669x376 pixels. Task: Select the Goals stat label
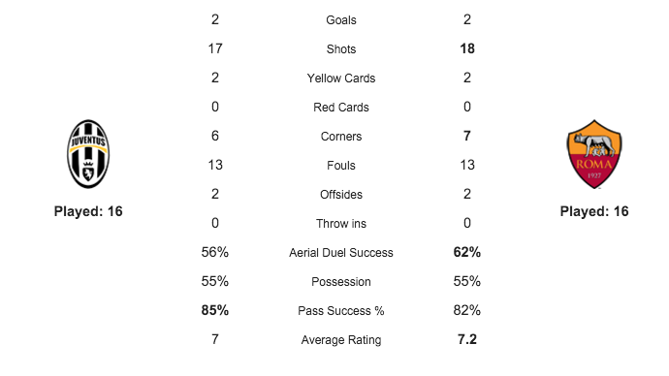[341, 20]
